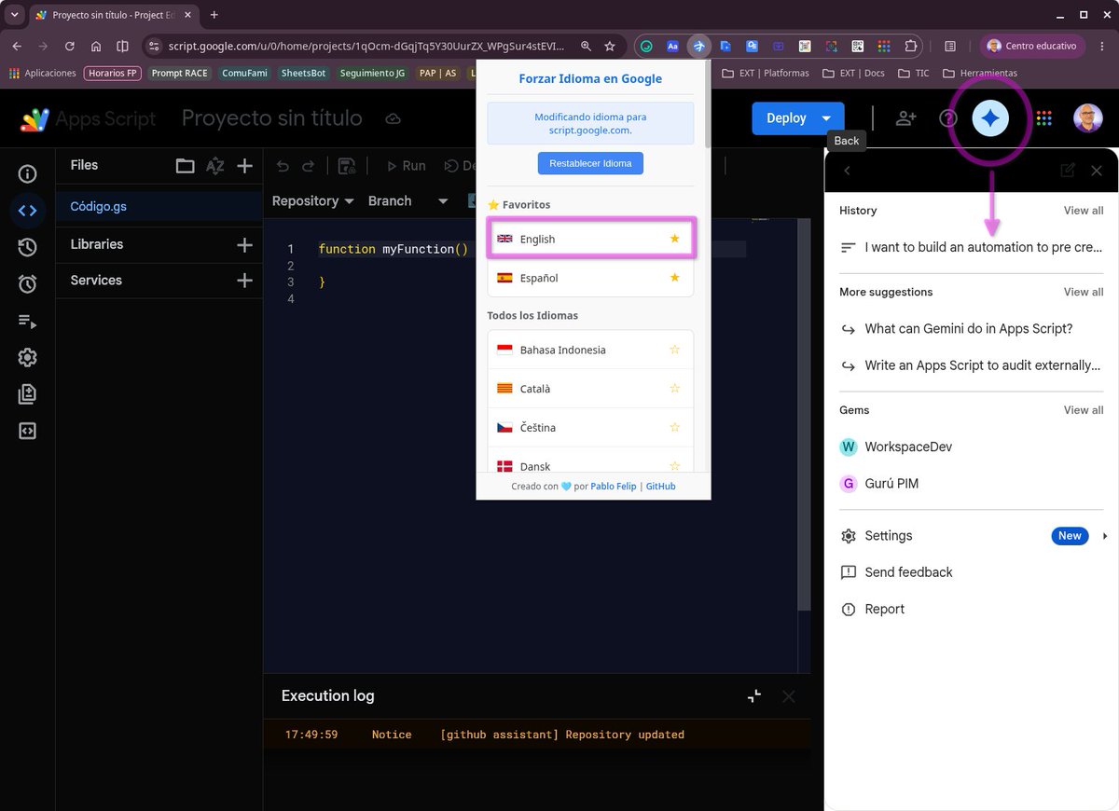Open the SheetsBot bookmark

[304, 73]
